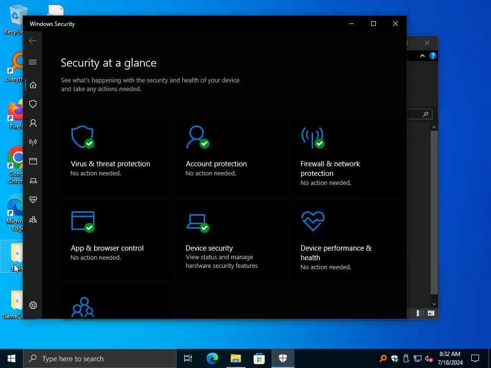The width and height of the screenshot is (491, 368).
Task: Close the background window
Action: click(x=427, y=43)
